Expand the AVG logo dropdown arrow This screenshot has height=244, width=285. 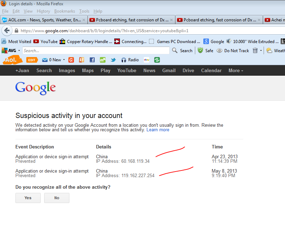[x=19, y=50]
